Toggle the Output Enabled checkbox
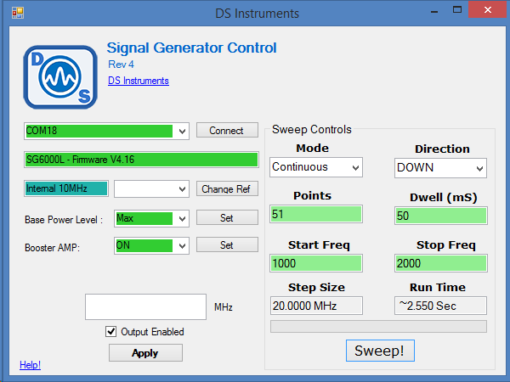 tap(110, 332)
